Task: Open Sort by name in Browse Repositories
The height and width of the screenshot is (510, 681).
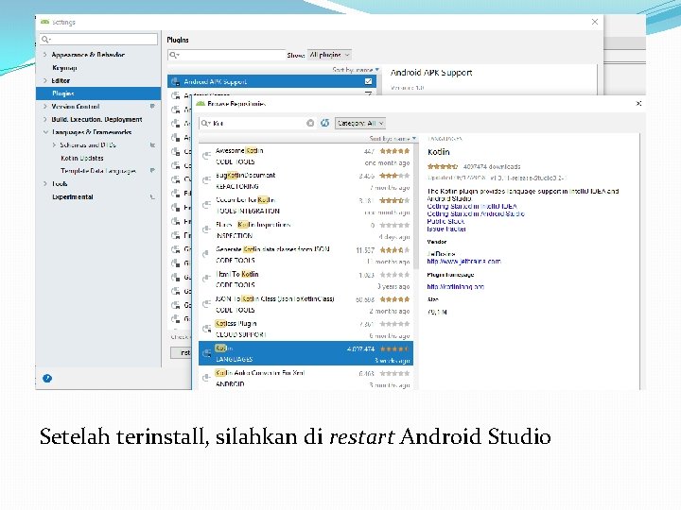Action: [x=393, y=139]
